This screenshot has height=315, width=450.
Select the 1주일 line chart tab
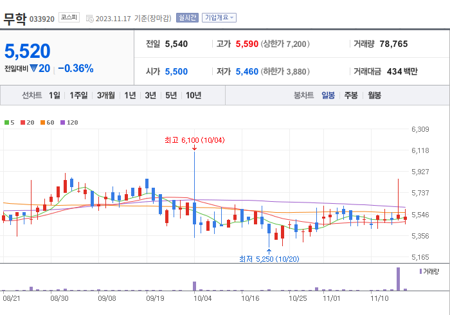[78, 95]
